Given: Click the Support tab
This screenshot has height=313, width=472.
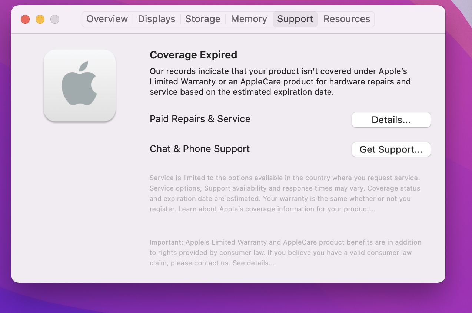Looking at the screenshot, I should click(295, 19).
